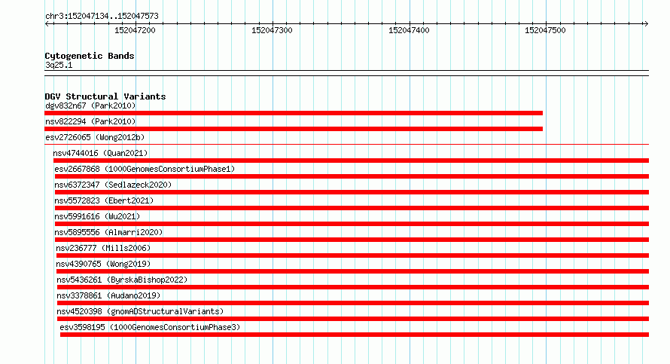The height and width of the screenshot is (364, 670).
Task: Click nsv3378861 (Audano2019) label
Action: click(x=108, y=295)
